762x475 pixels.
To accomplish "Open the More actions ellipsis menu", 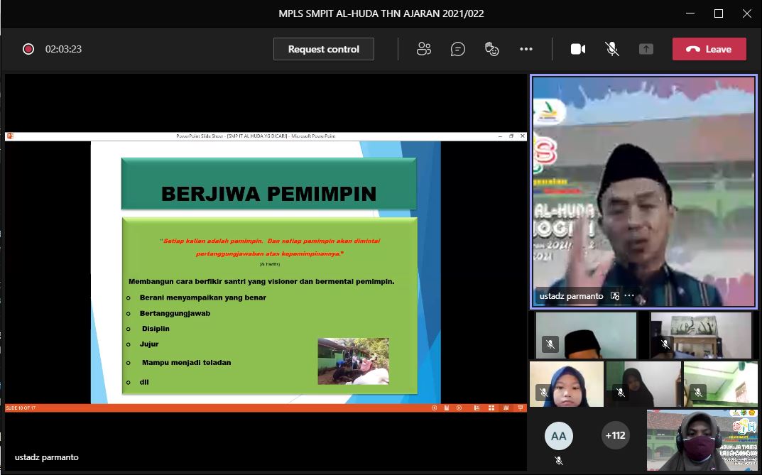I will pos(526,49).
